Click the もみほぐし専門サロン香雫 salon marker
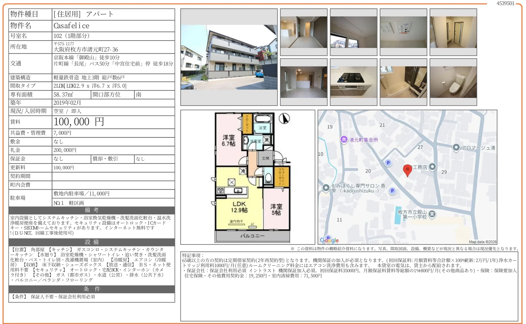Screen dimensions: 526x324 326,187
